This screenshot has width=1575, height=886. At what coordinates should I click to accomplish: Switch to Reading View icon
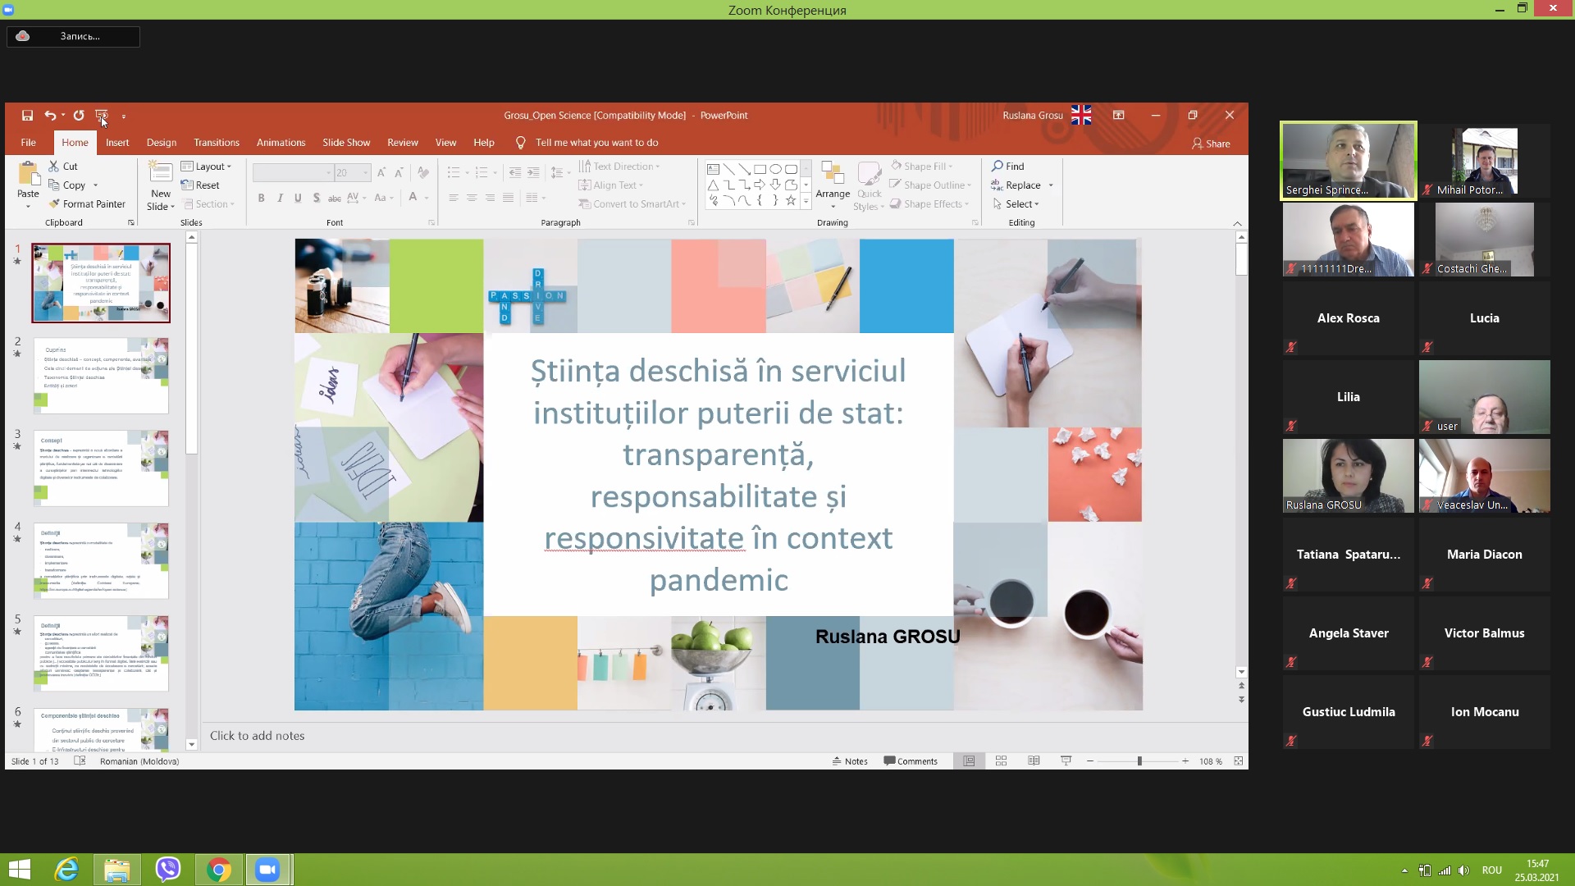pos(1034,761)
